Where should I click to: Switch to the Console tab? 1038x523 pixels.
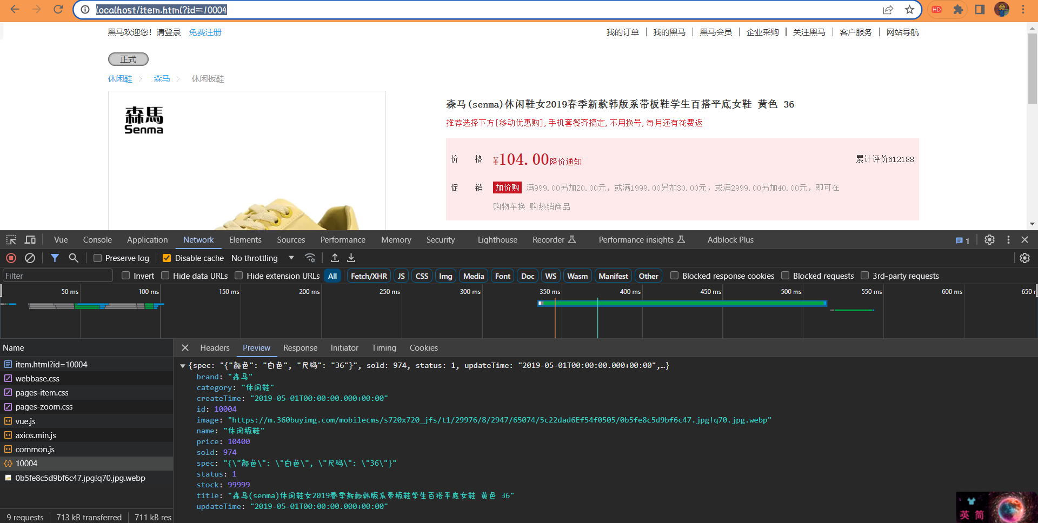click(97, 240)
